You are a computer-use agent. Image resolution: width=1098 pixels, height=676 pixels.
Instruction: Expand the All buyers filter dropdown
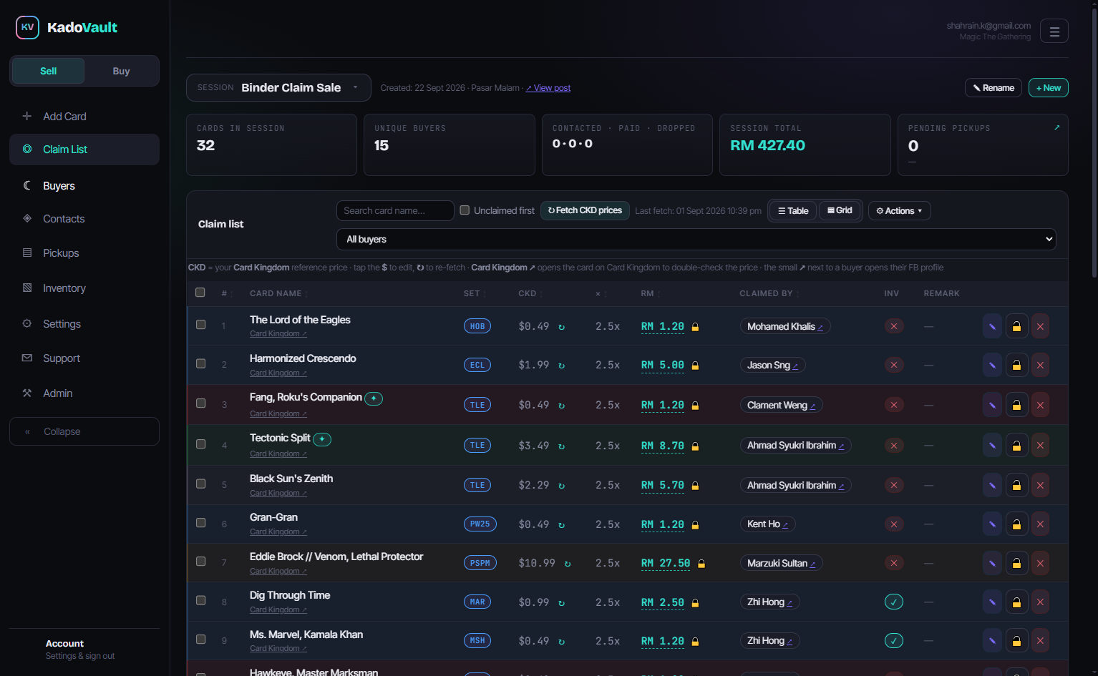coord(696,239)
